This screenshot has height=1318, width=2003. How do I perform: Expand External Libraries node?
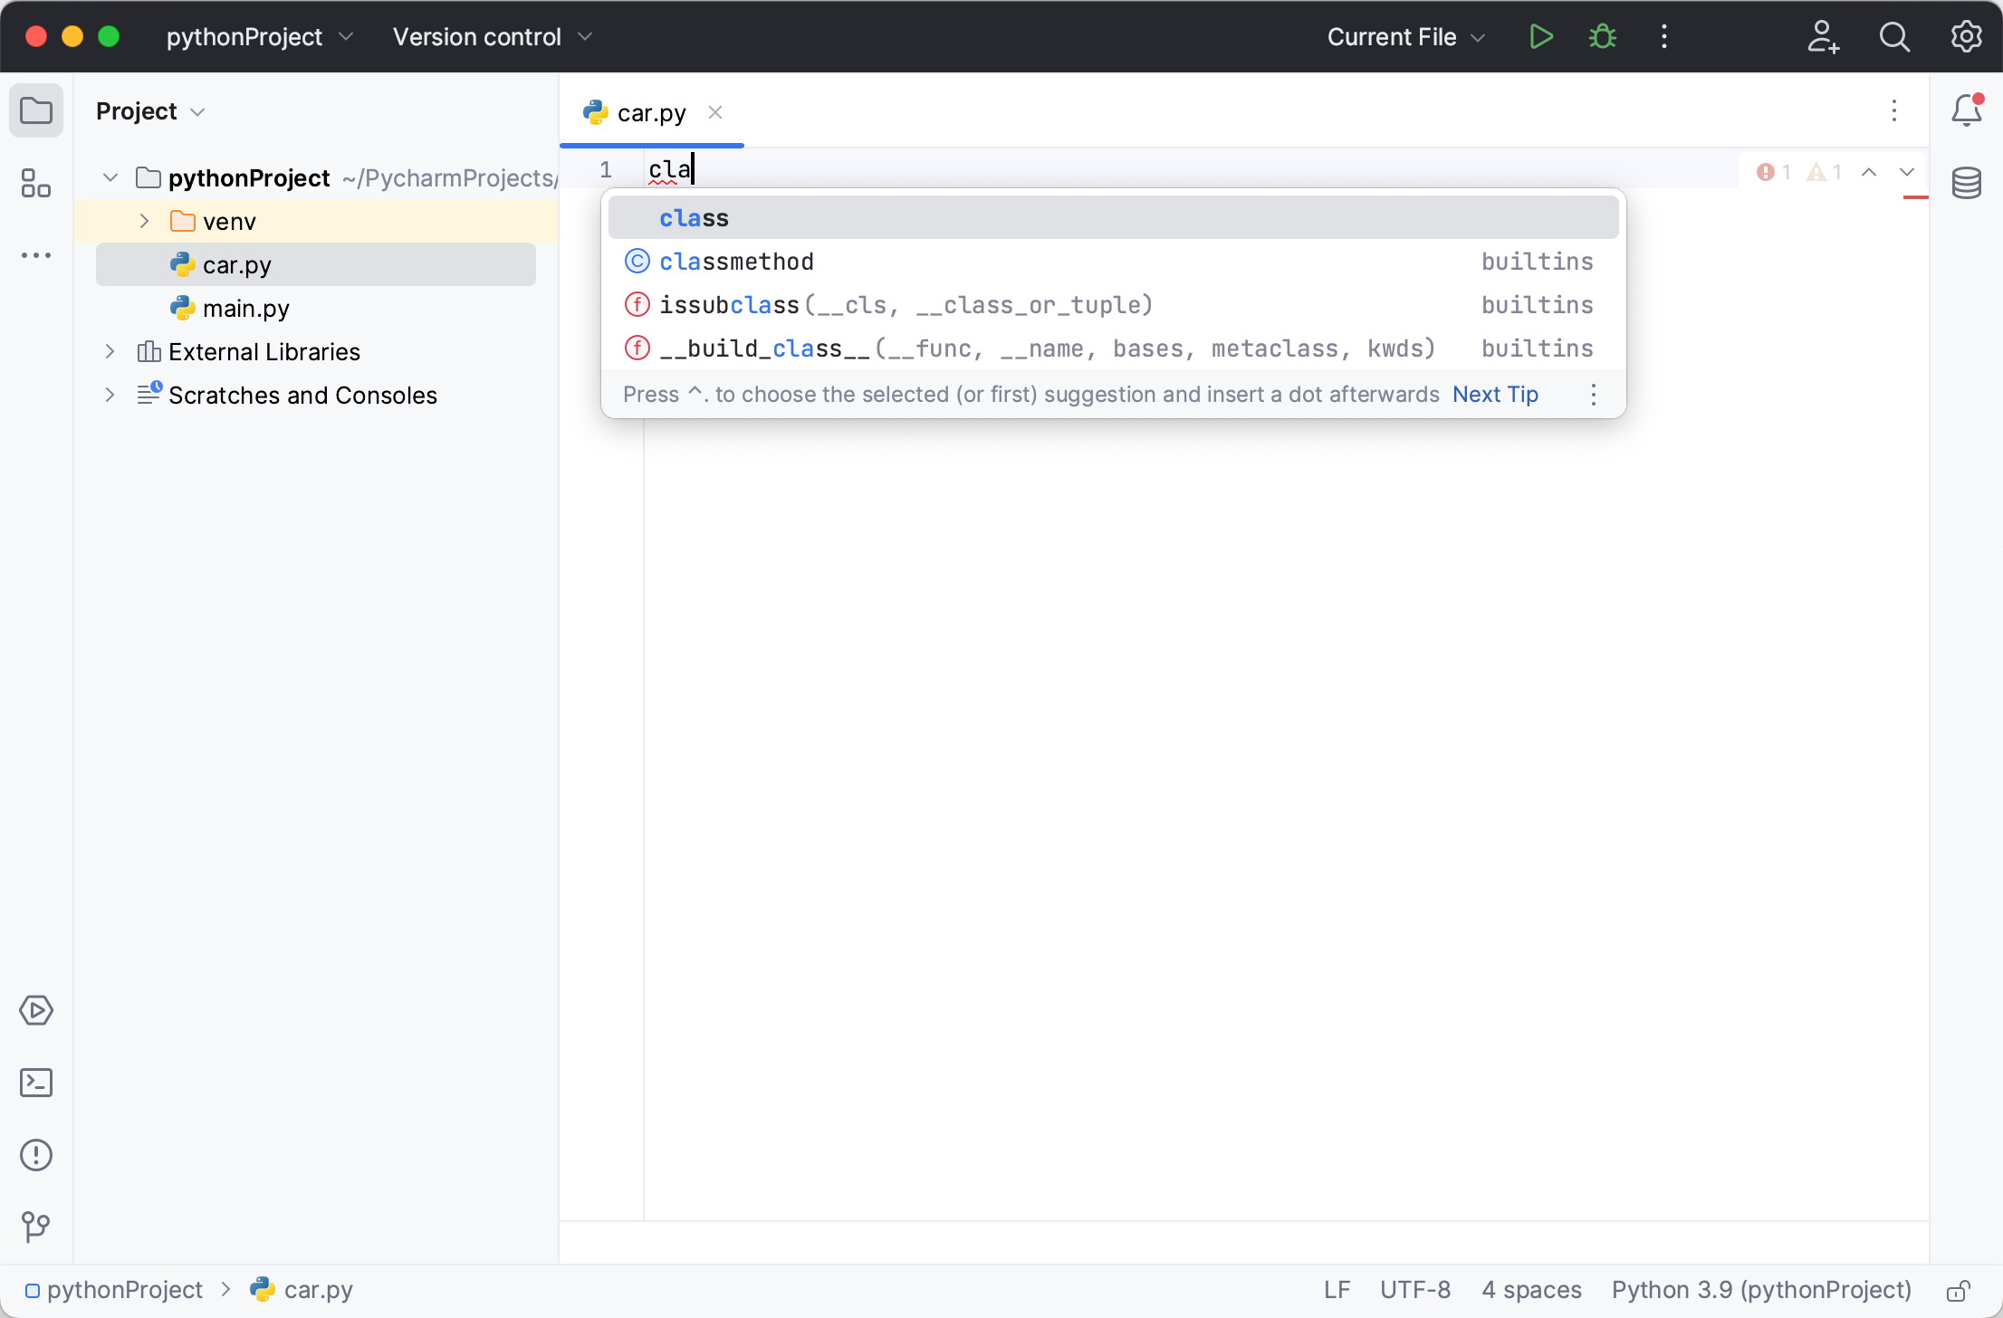110,351
